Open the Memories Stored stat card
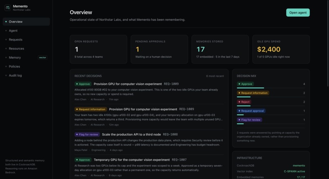329x179 pixels. point(220,49)
